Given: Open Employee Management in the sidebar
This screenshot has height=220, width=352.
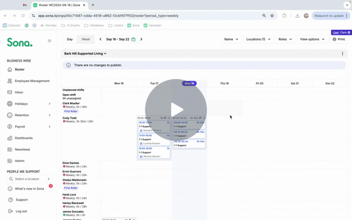Looking at the screenshot, I should coord(32,81).
